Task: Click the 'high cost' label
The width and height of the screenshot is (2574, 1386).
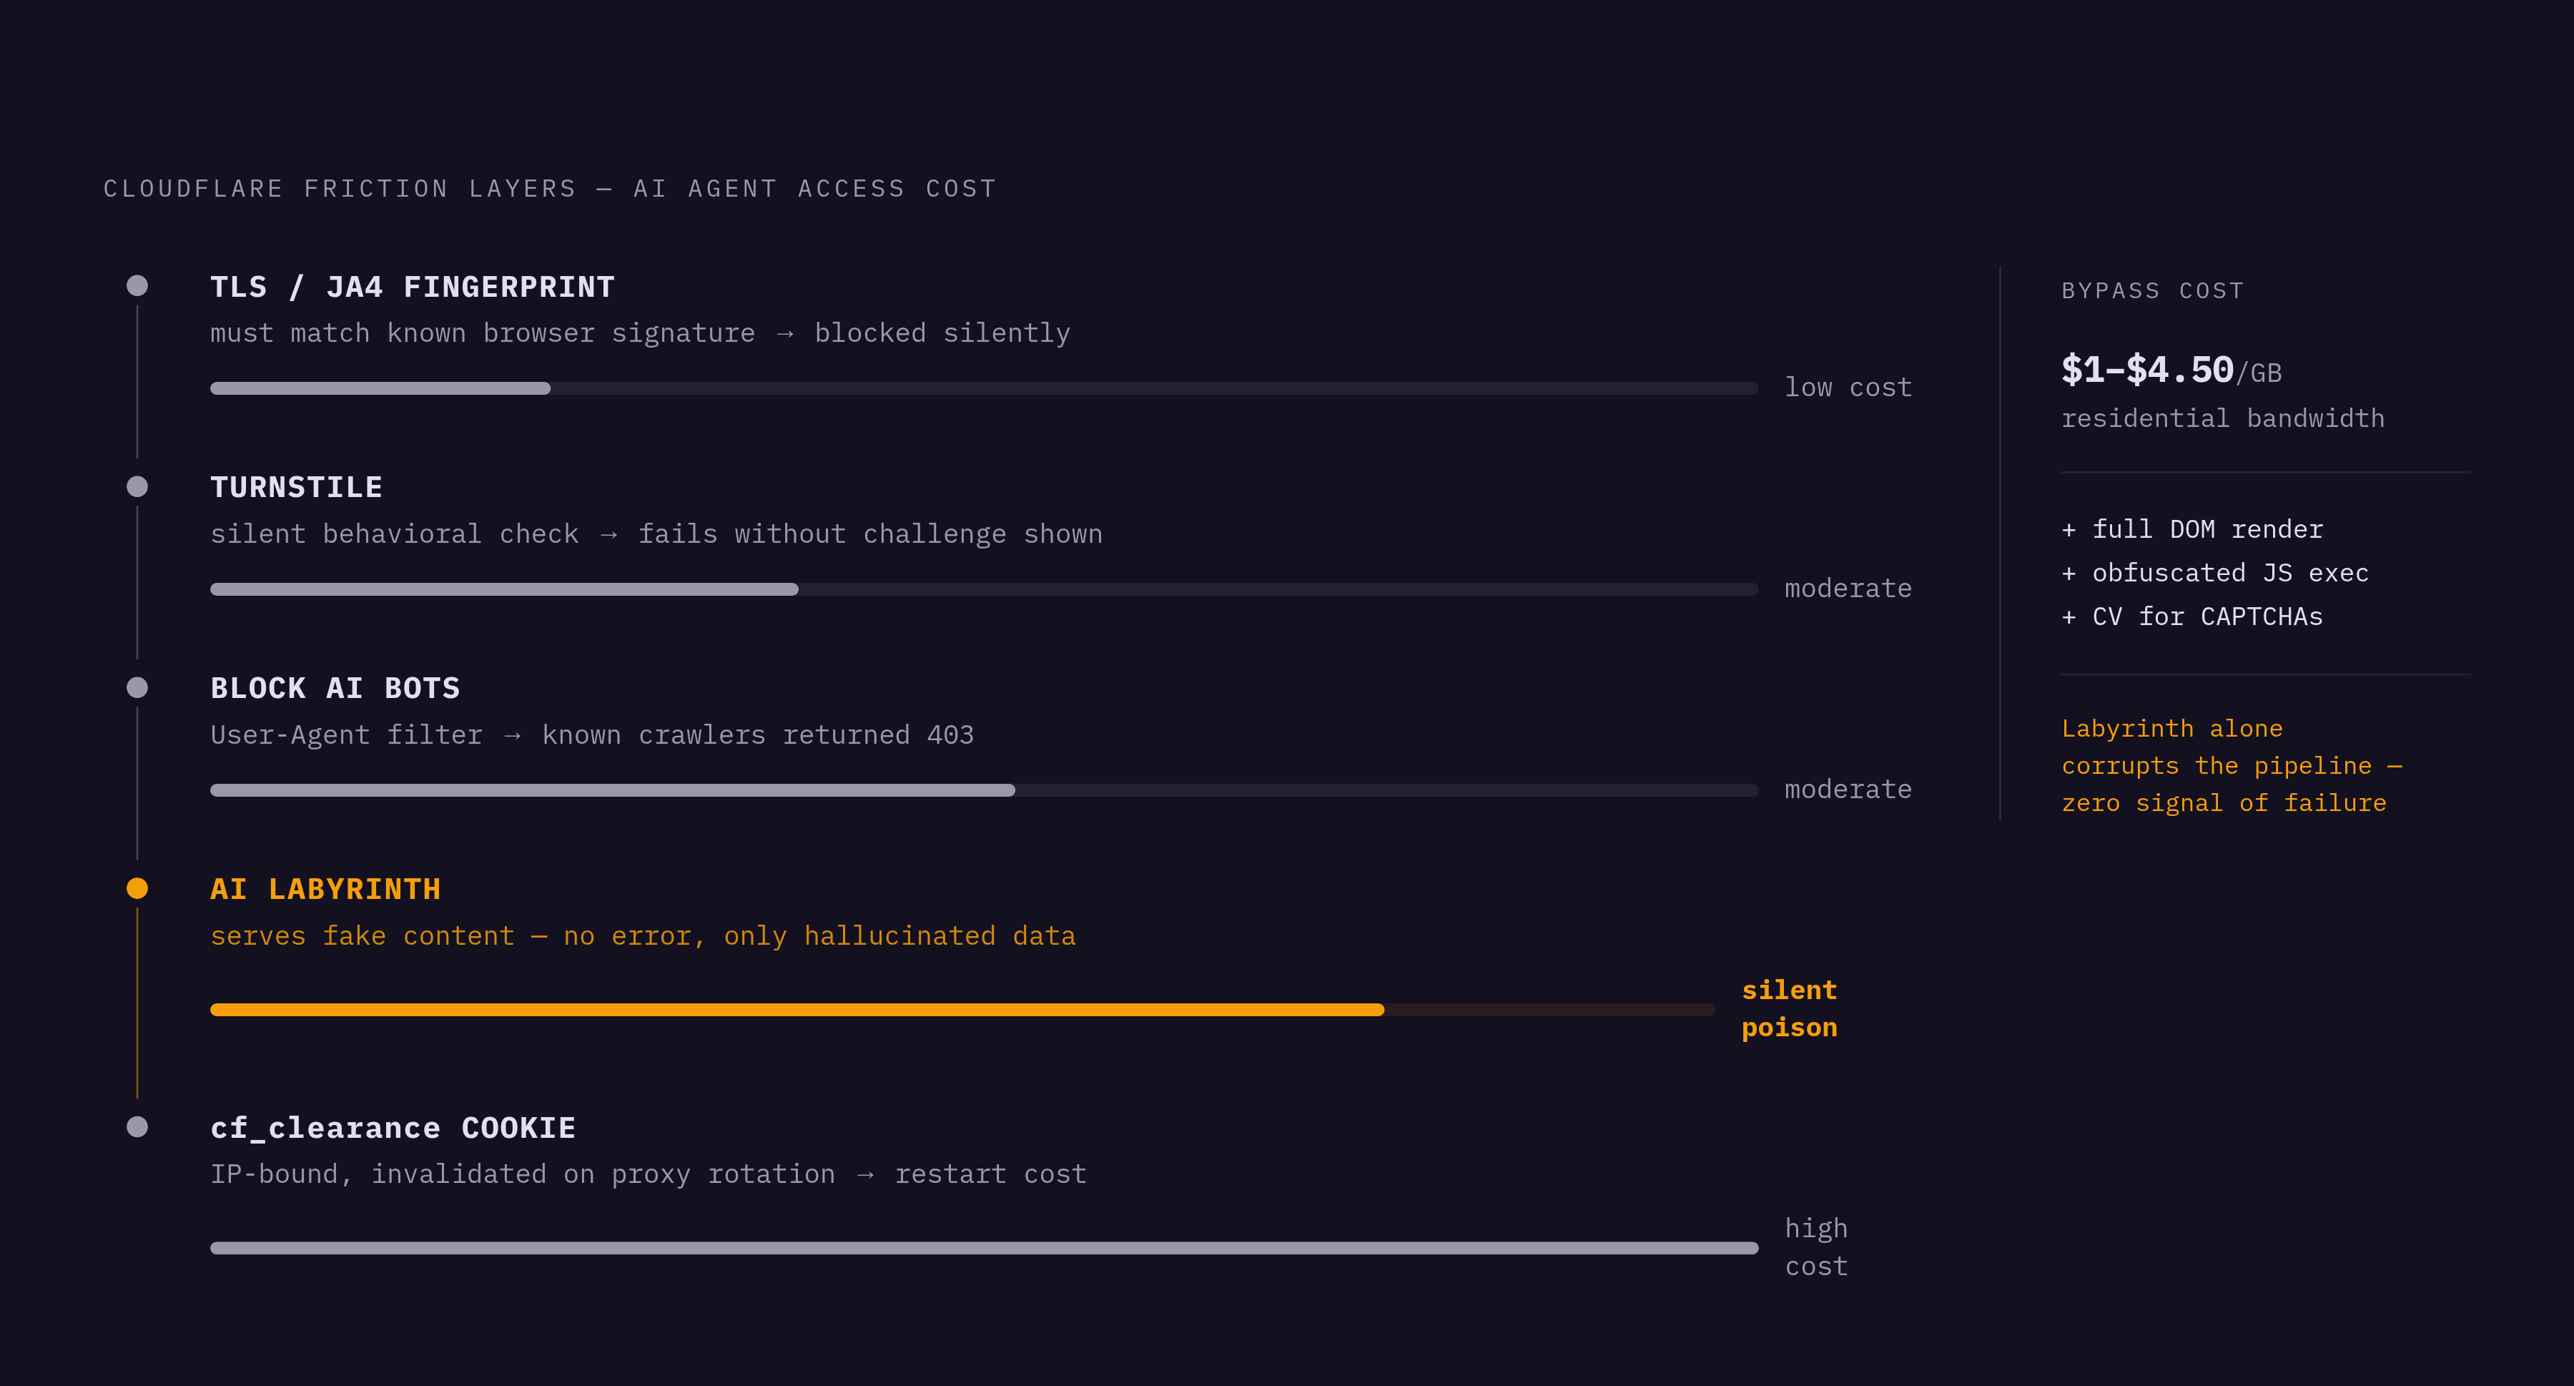Action: pyautogui.click(x=1817, y=1247)
